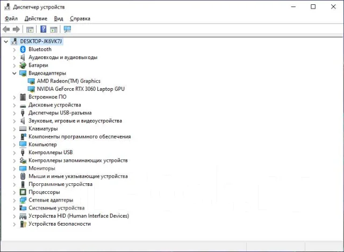Click the Forward arrow toolbar icon

click(17, 29)
